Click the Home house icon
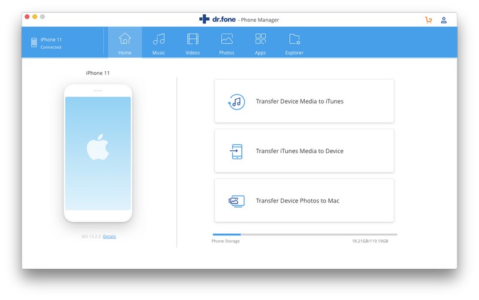The height and width of the screenshot is (300, 479). (125, 39)
